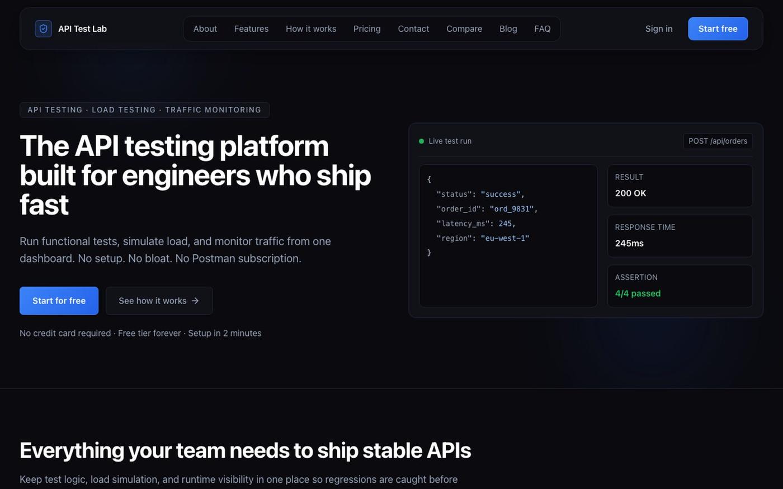Click the API Test Lab brand name
The image size is (783, 489).
pyautogui.click(x=82, y=29)
